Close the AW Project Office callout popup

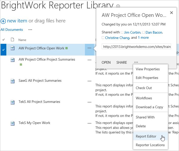171,12
